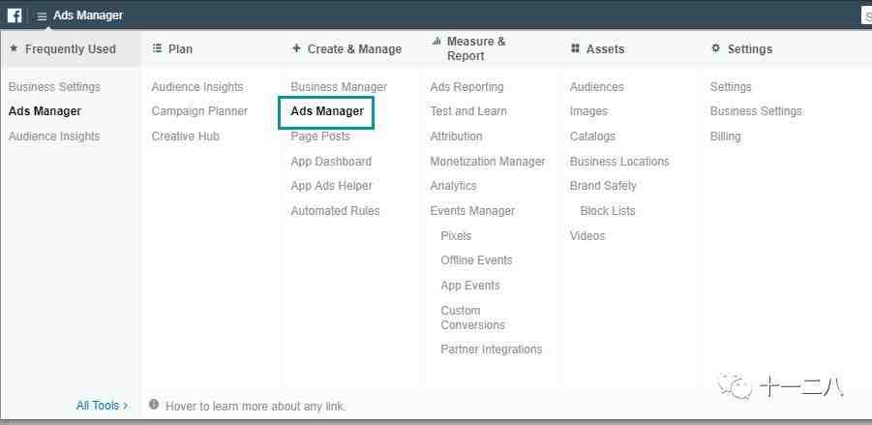The width and height of the screenshot is (872, 425).
Task: Open Events Manager in Measure & Report
Action: point(472,211)
